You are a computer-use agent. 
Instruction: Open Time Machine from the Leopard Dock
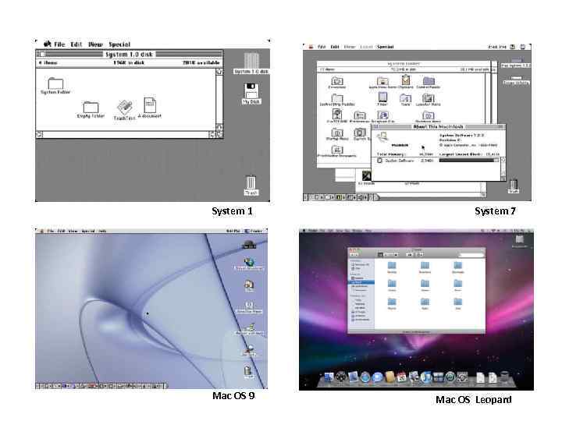pos(450,377)
